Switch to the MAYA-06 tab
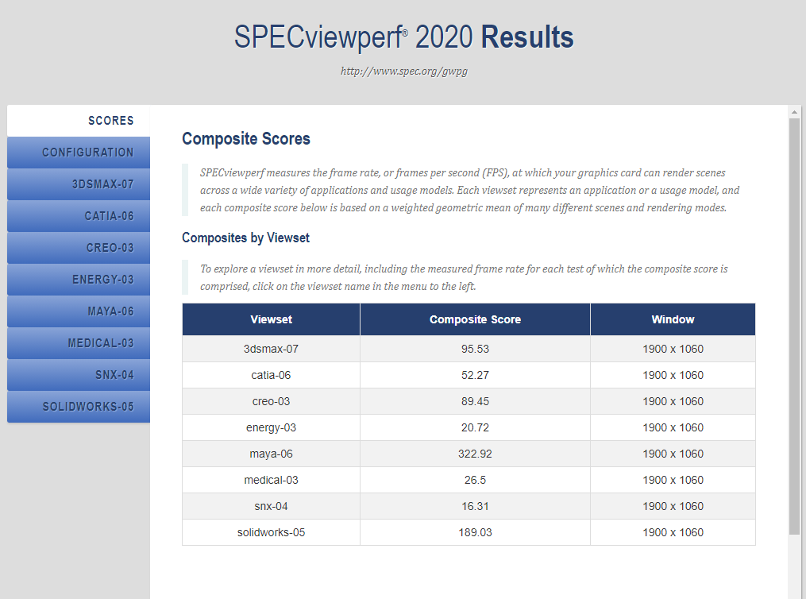Screen dimensions: 806x599 pos(79,311)
